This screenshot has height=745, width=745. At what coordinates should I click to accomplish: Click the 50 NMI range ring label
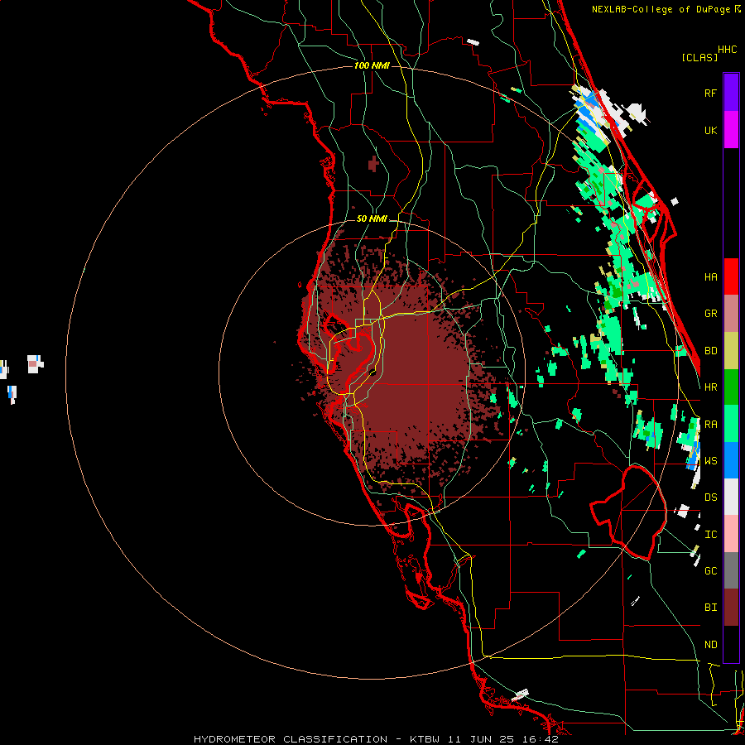372,219
